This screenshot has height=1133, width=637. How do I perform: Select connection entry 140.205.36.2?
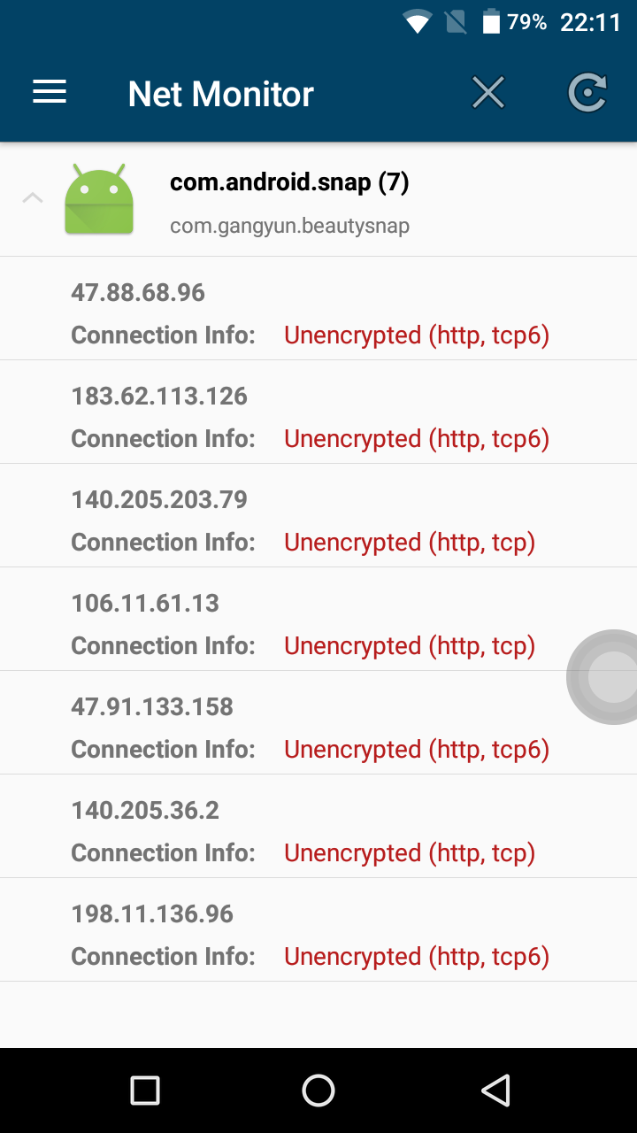tap(318, 827)
